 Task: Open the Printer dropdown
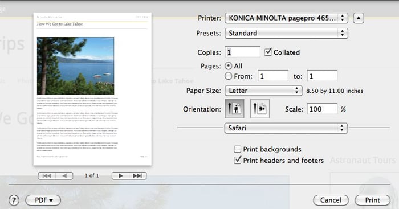pos(286,18)
